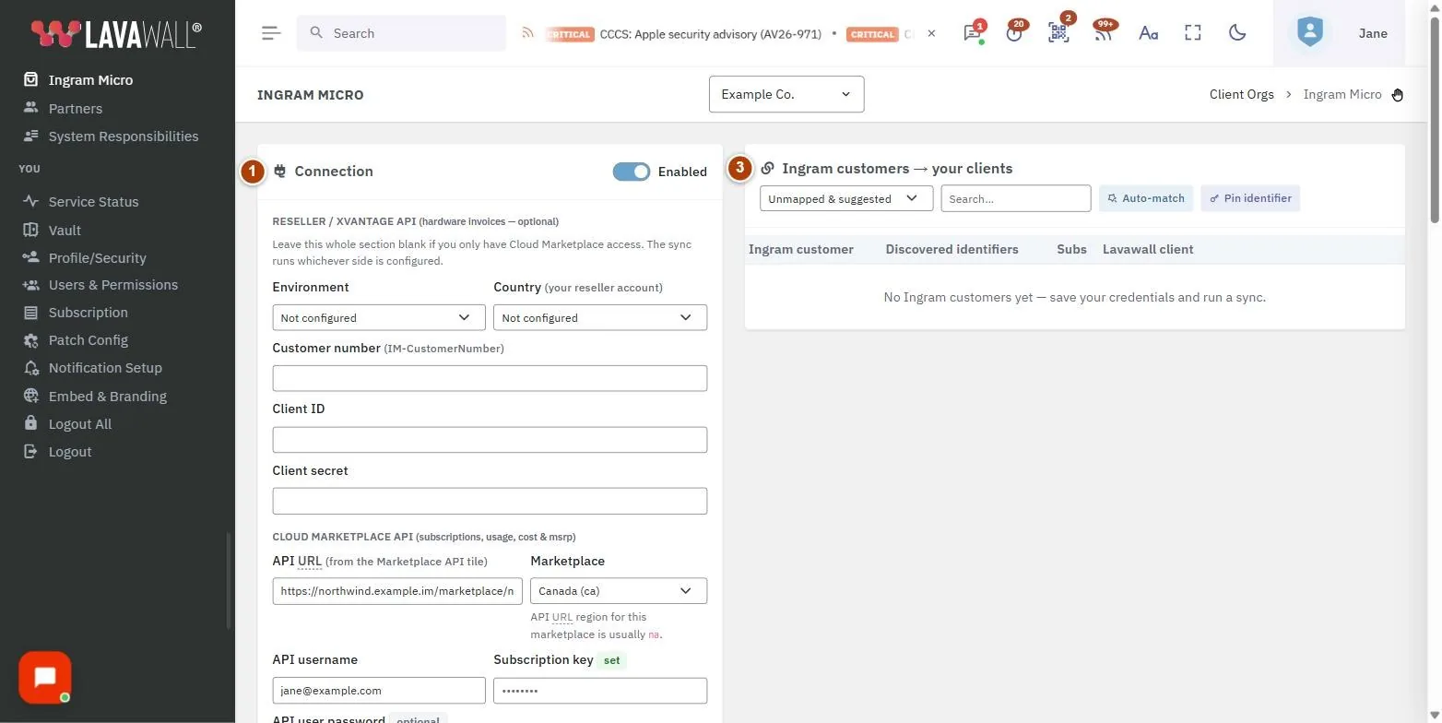The width and height of the screenshot is (1442, 723).
Task: Click the green 'set' badge by Subscription key
Action: click(x=611, y=660)
